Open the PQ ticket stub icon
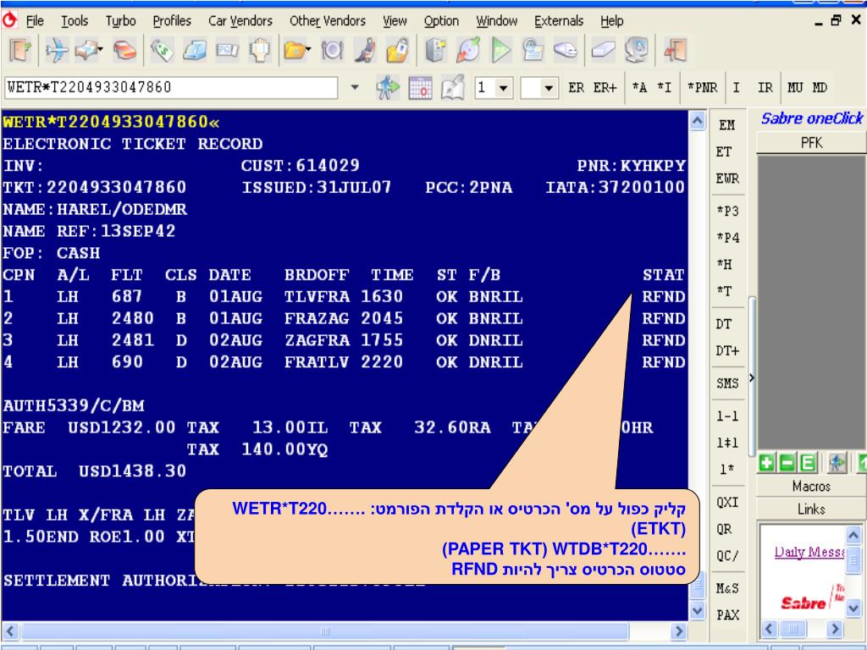The width and height of the screenshot is (867, 650). 227,51
